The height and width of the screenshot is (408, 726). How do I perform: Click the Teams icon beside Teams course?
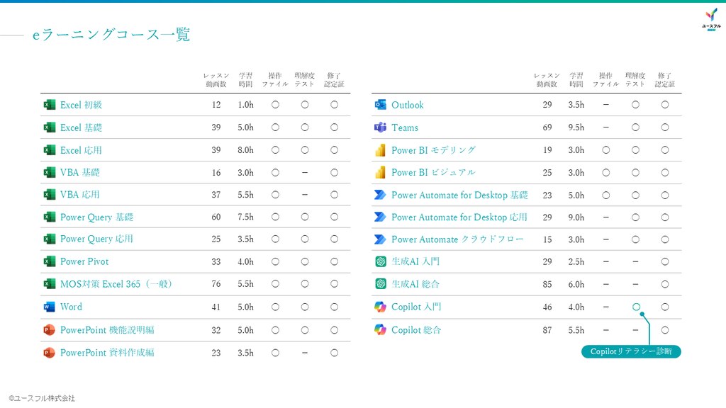click(x=380, y=127)
